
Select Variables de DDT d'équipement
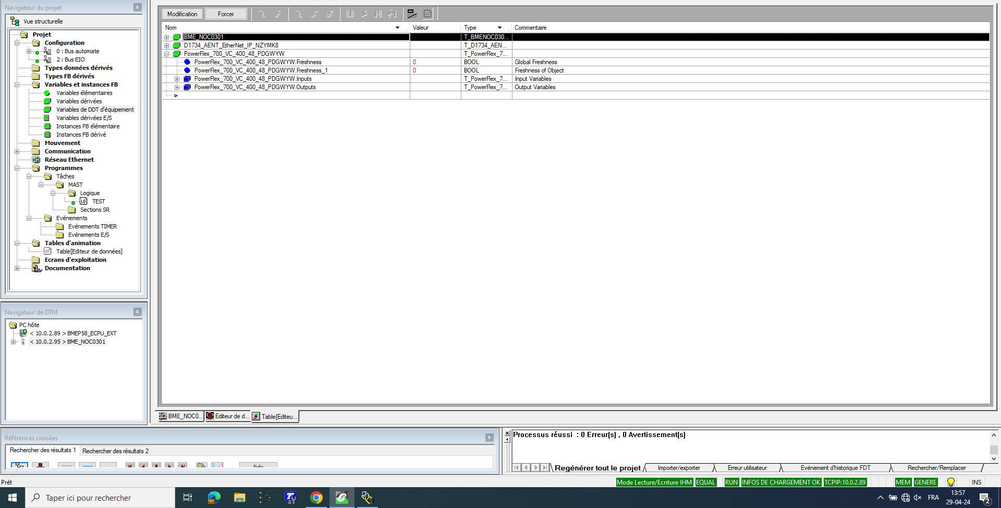95,110
